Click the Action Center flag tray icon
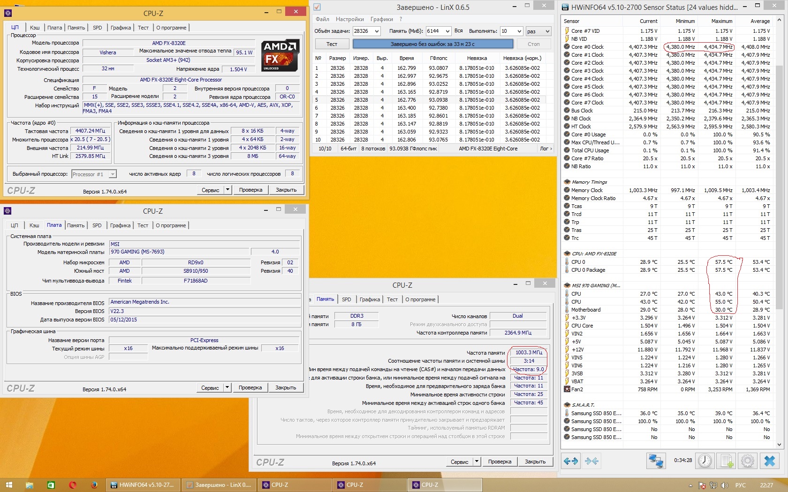Viewport: 788px width, 492px height. pyautogui.click(x=702, y=485)
